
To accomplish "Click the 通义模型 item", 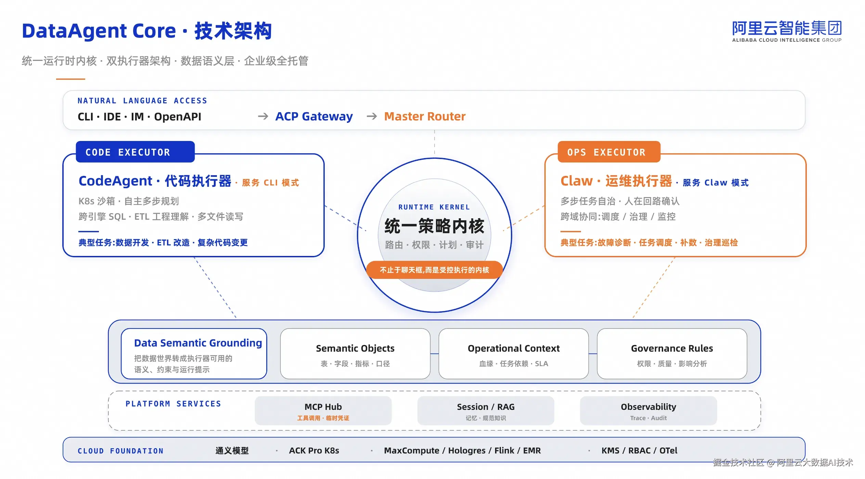I will pos(232,451).
